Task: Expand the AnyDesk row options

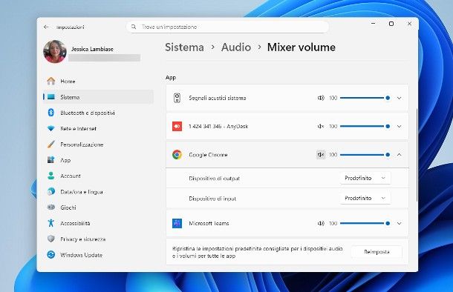Action: point(399,126)
